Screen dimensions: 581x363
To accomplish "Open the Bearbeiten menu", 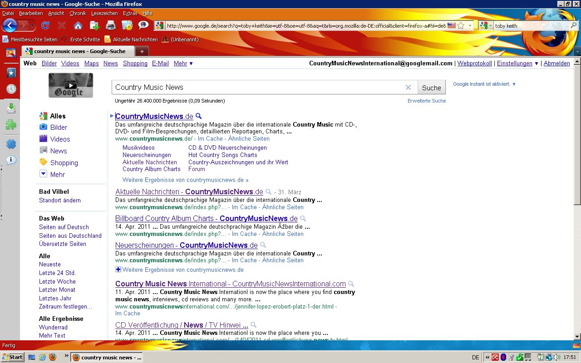I will coord(31,13).
